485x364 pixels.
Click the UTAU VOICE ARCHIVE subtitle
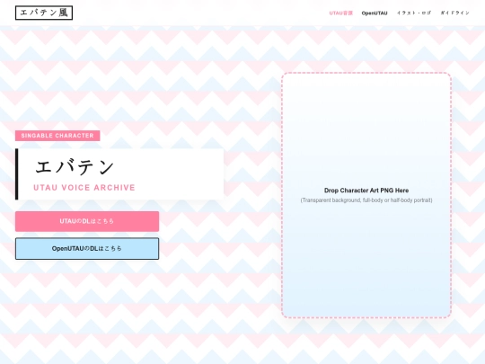[84, 188]
